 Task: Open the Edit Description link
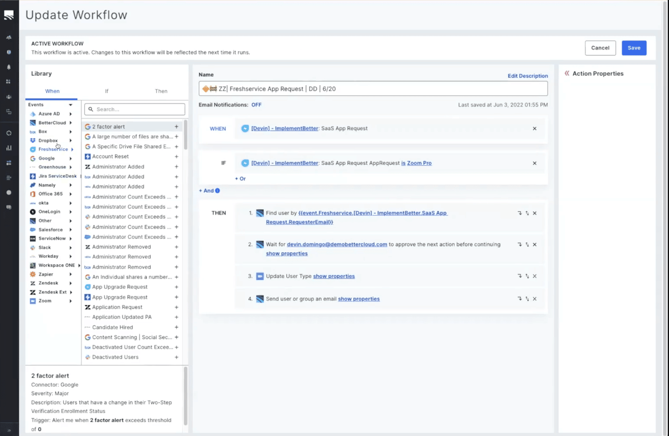(x=528, y=76)
